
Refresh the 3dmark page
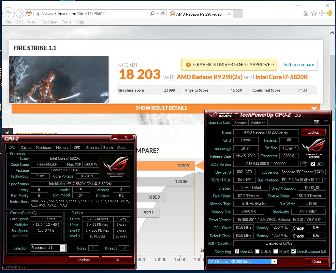163,13
